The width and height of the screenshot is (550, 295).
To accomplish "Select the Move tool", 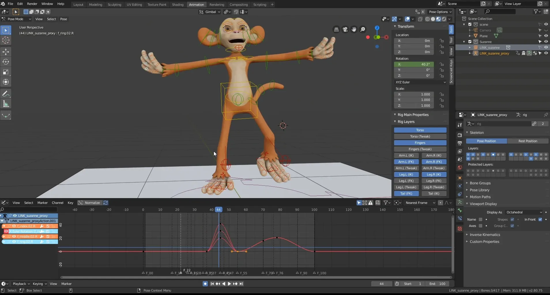I will tap(6, 52).
